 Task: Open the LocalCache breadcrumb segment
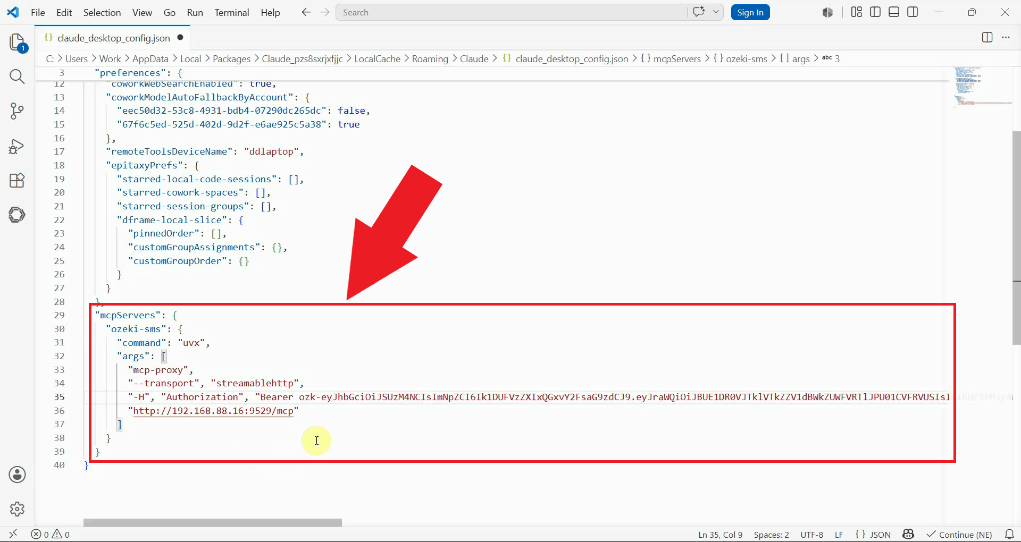pos(377,58)
